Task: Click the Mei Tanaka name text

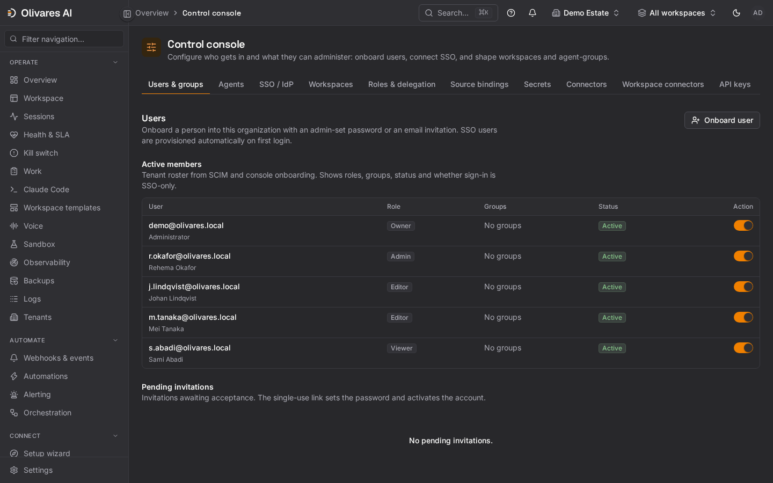Action: click(x=166, y=329)
